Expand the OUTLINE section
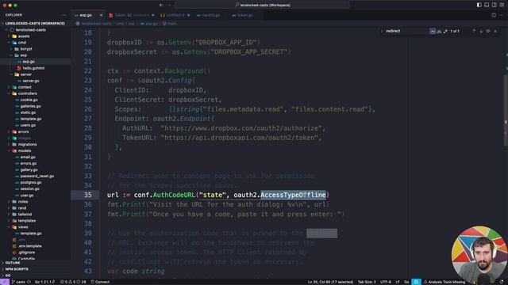508x285 pixels. [13, 263]
